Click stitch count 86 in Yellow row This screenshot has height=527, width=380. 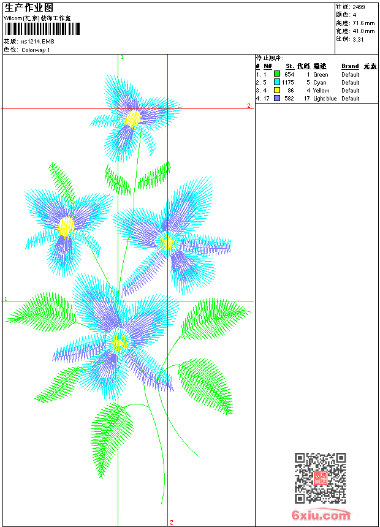(x=291, y=91)
